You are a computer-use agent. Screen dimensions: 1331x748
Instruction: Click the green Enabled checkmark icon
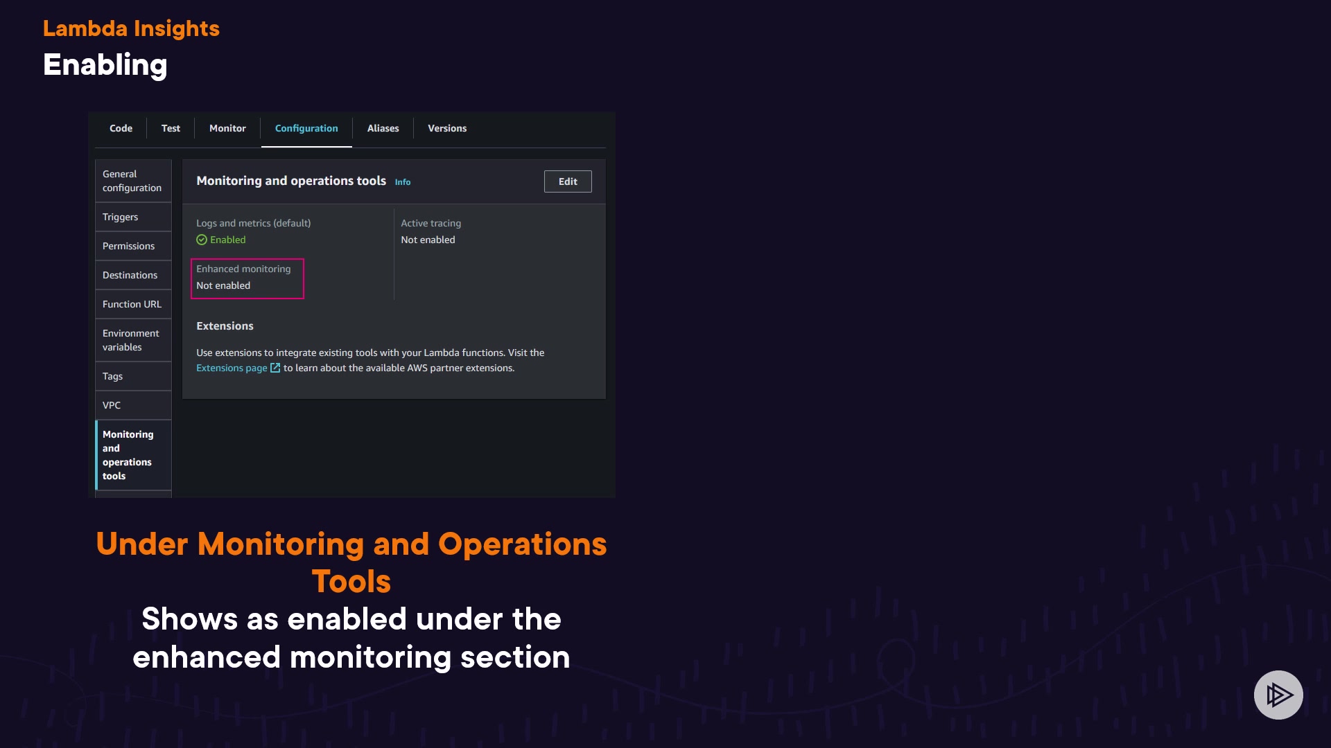coord(202,240)
